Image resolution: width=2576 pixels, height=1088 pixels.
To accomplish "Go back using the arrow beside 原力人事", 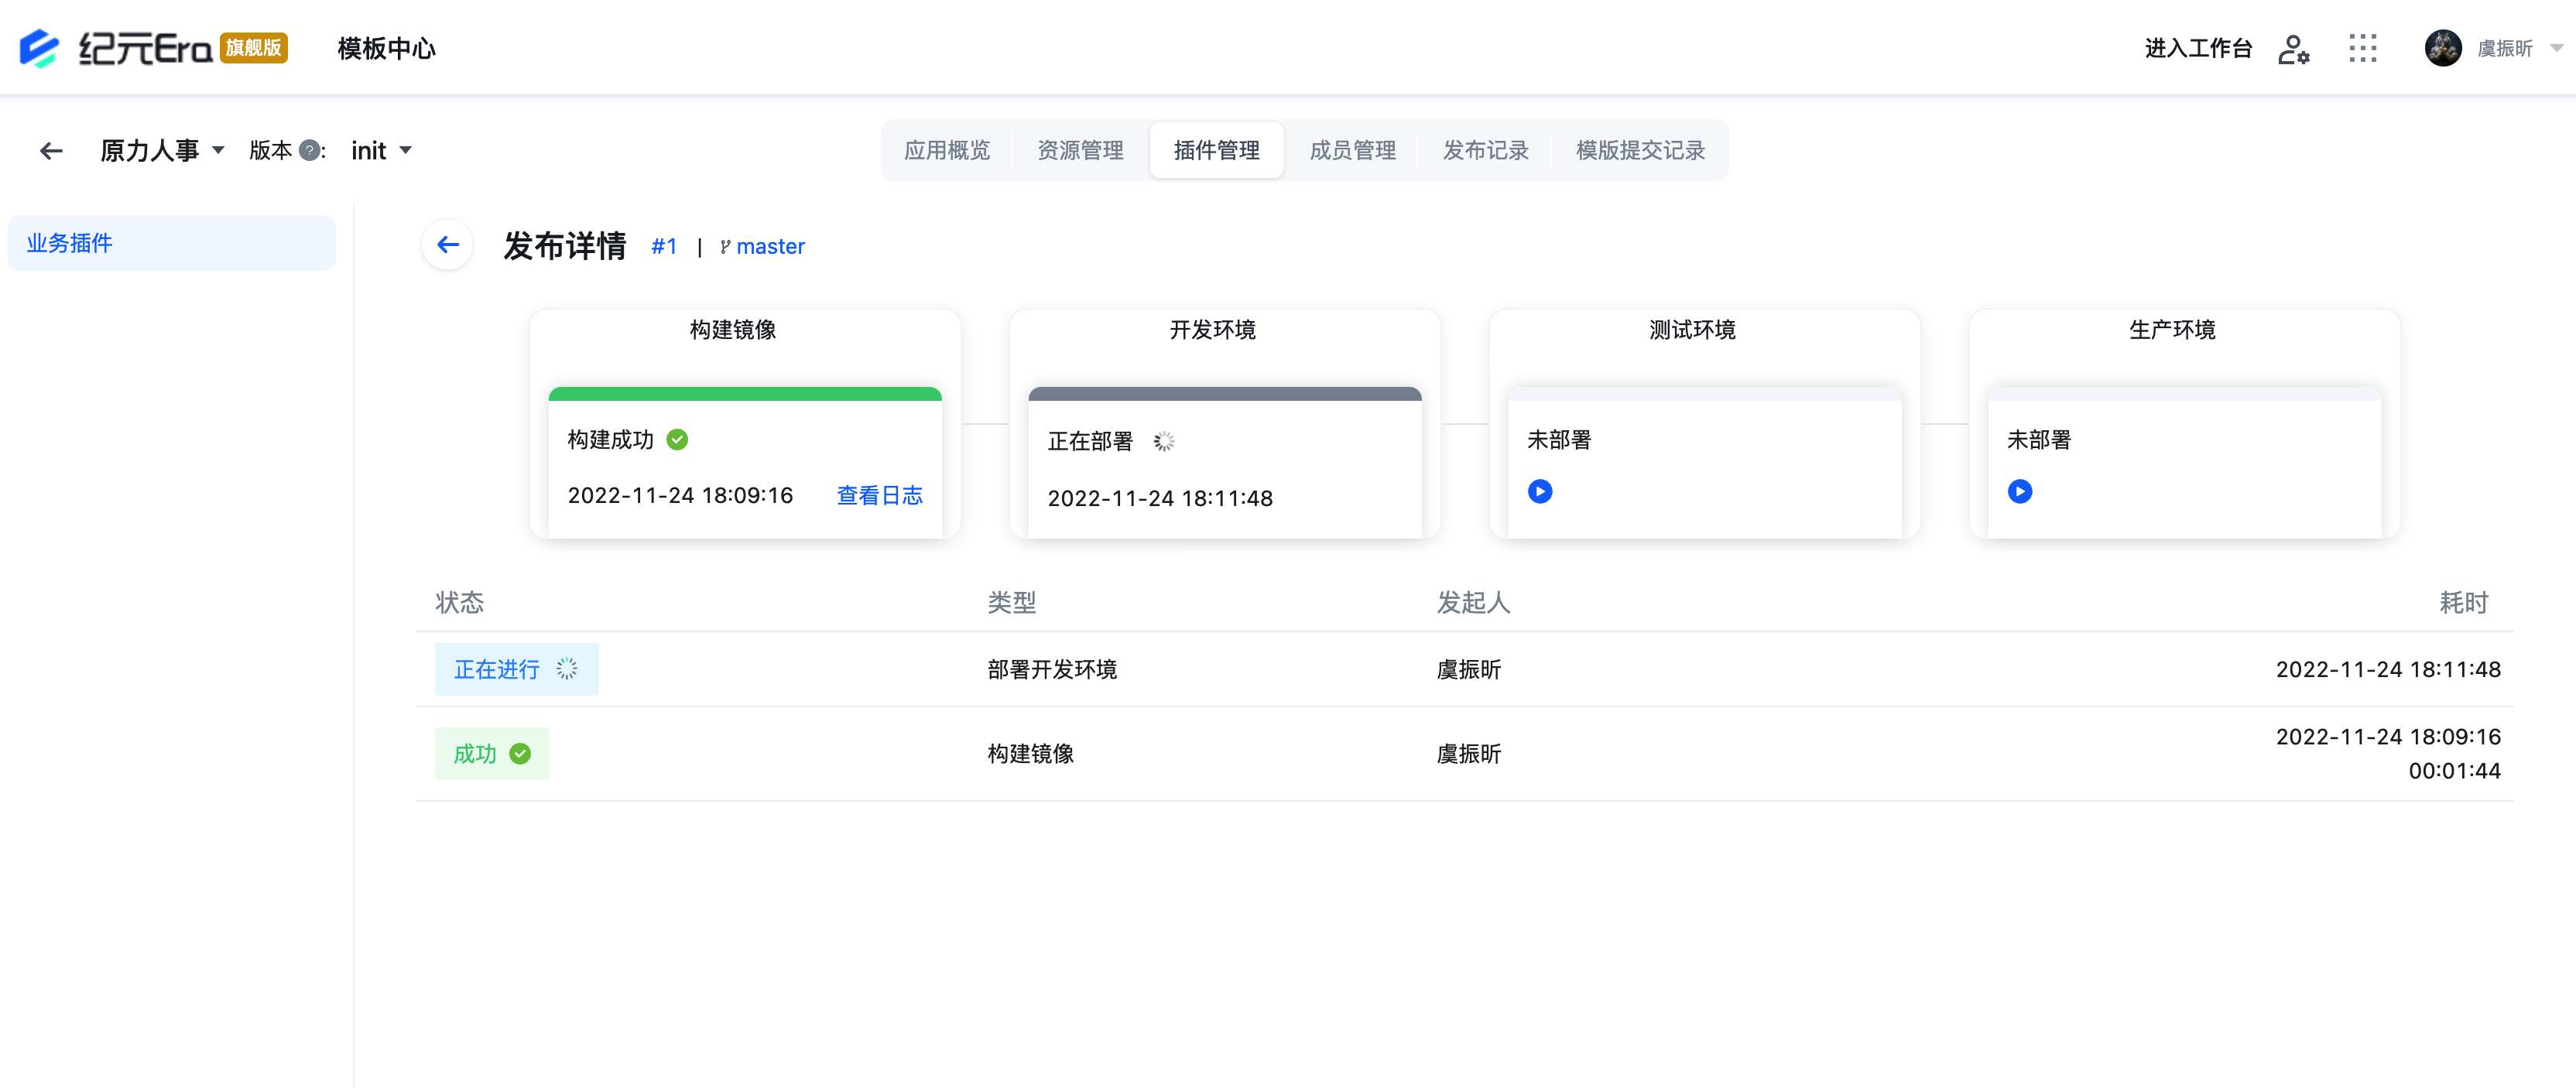I will [x=51, y=151].
